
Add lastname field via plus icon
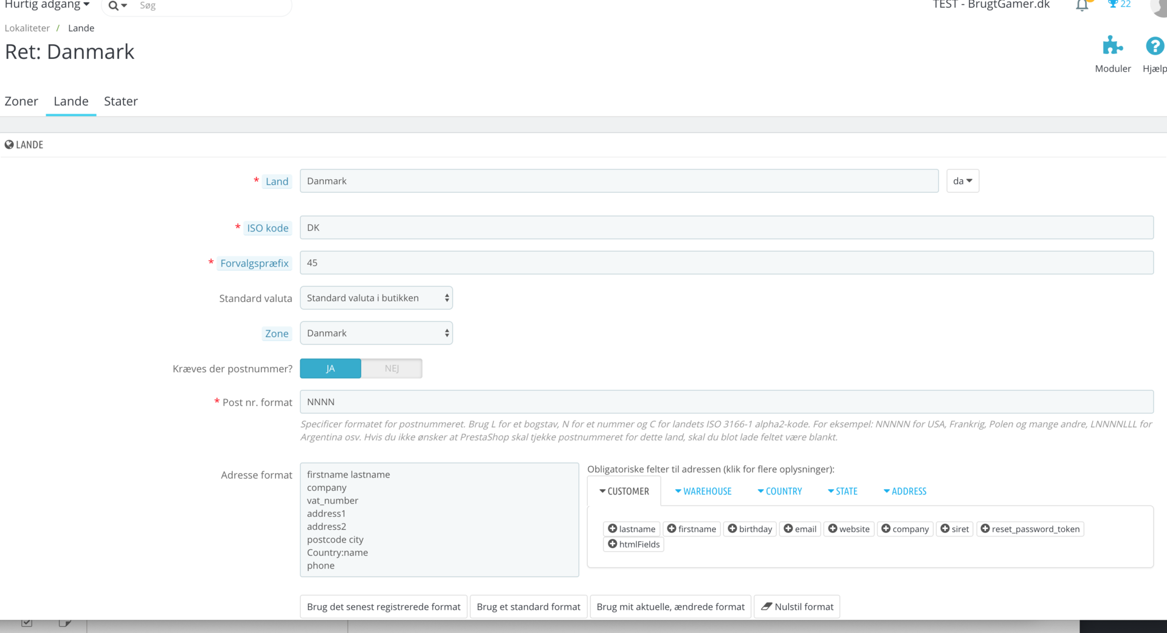[x=613, y=529]
